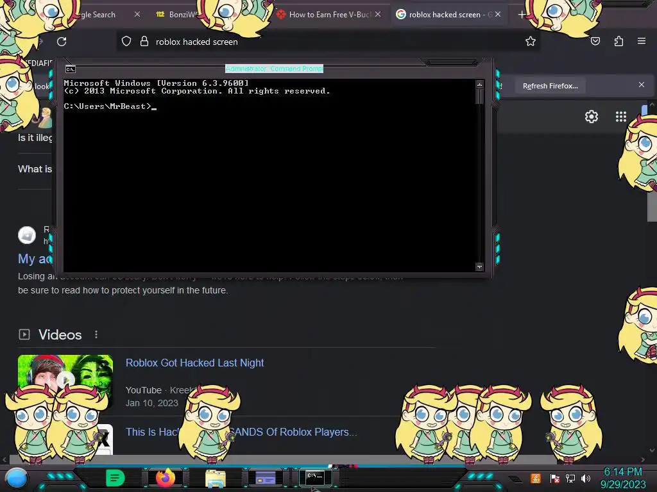The height and width of the screenshot is (492, 657).
Task: Click the Administrator: Command Prompt title
Action: pos(274,69)
